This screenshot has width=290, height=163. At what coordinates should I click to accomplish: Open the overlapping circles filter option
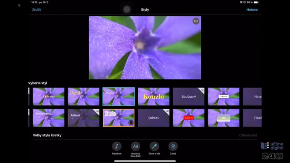point(173,146)
